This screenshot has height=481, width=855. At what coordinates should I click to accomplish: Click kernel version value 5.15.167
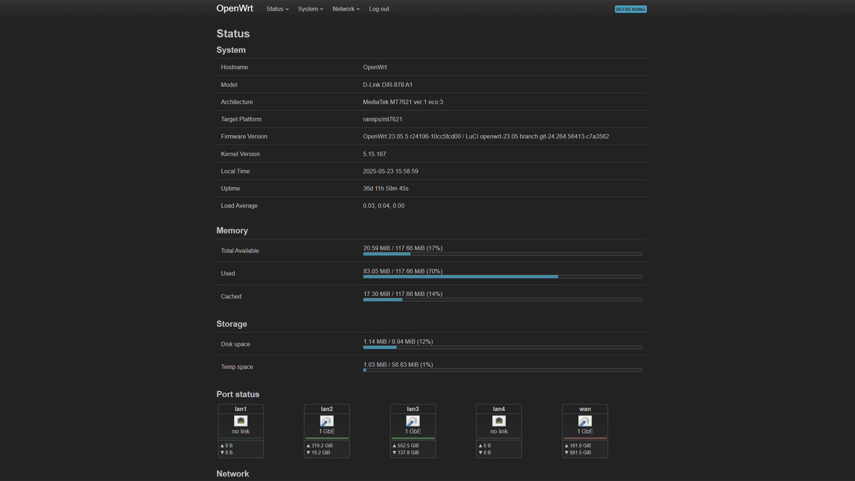point(374,154)
